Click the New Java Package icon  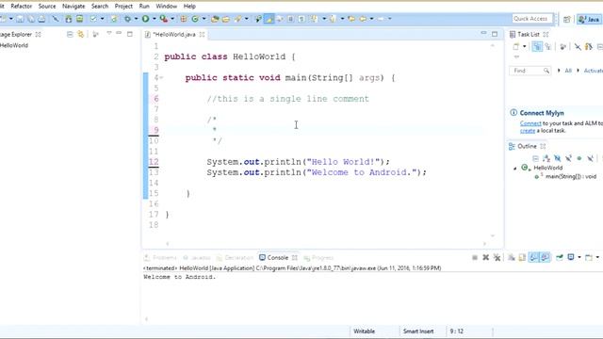coord(184,19)
